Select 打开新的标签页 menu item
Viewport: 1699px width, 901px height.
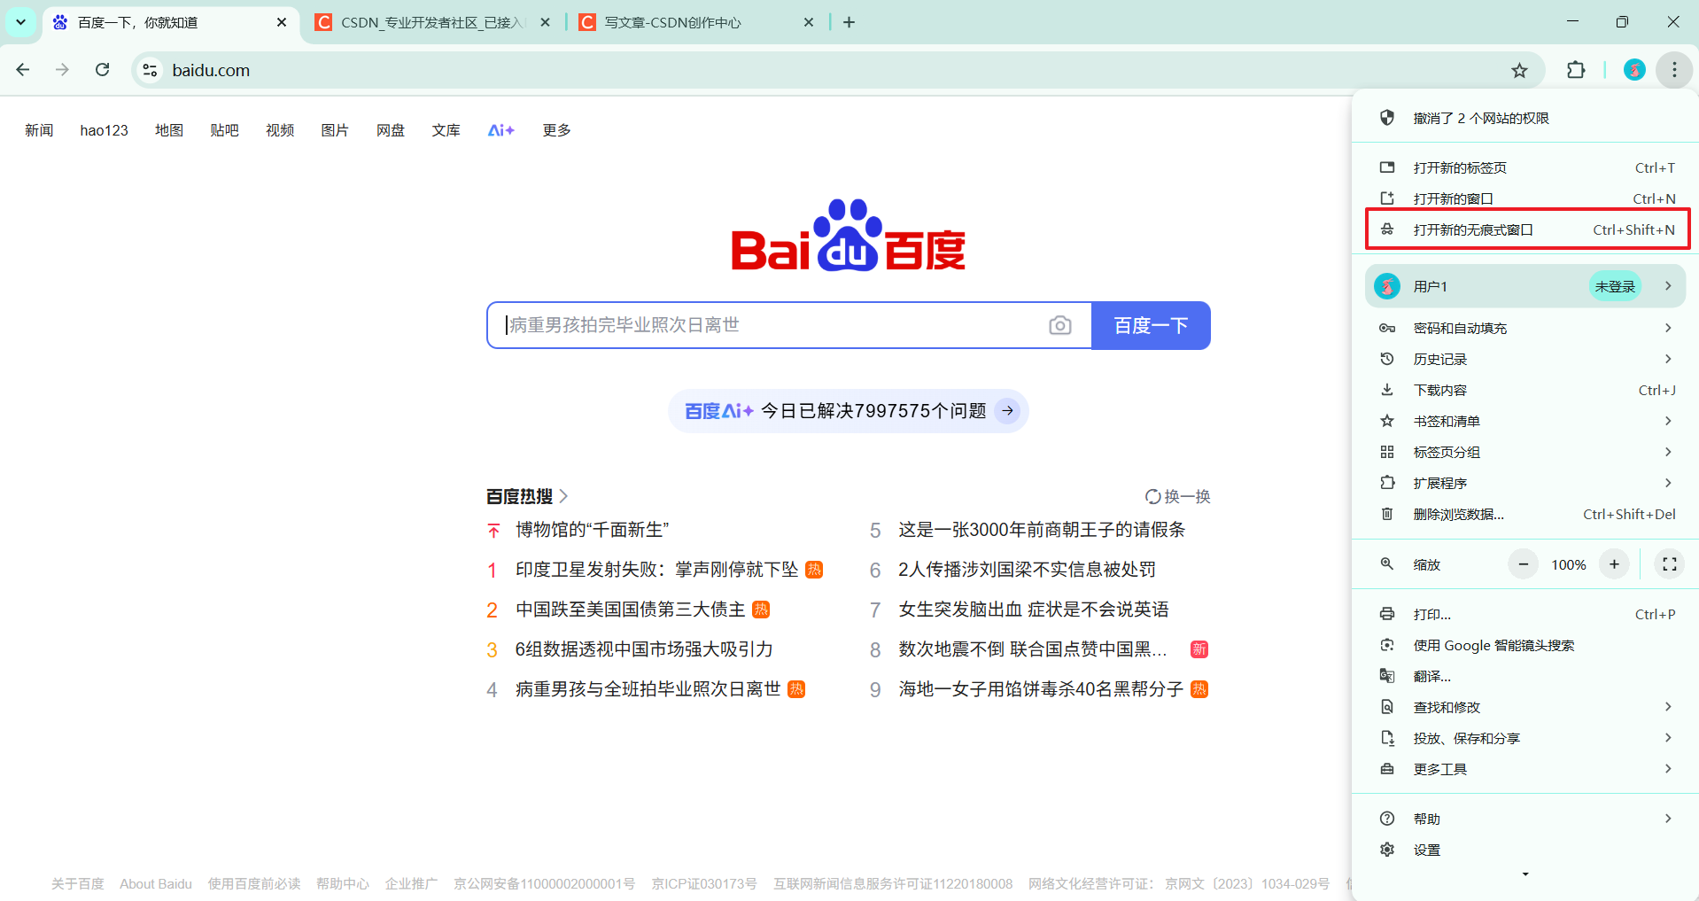tap(1524, 167)
